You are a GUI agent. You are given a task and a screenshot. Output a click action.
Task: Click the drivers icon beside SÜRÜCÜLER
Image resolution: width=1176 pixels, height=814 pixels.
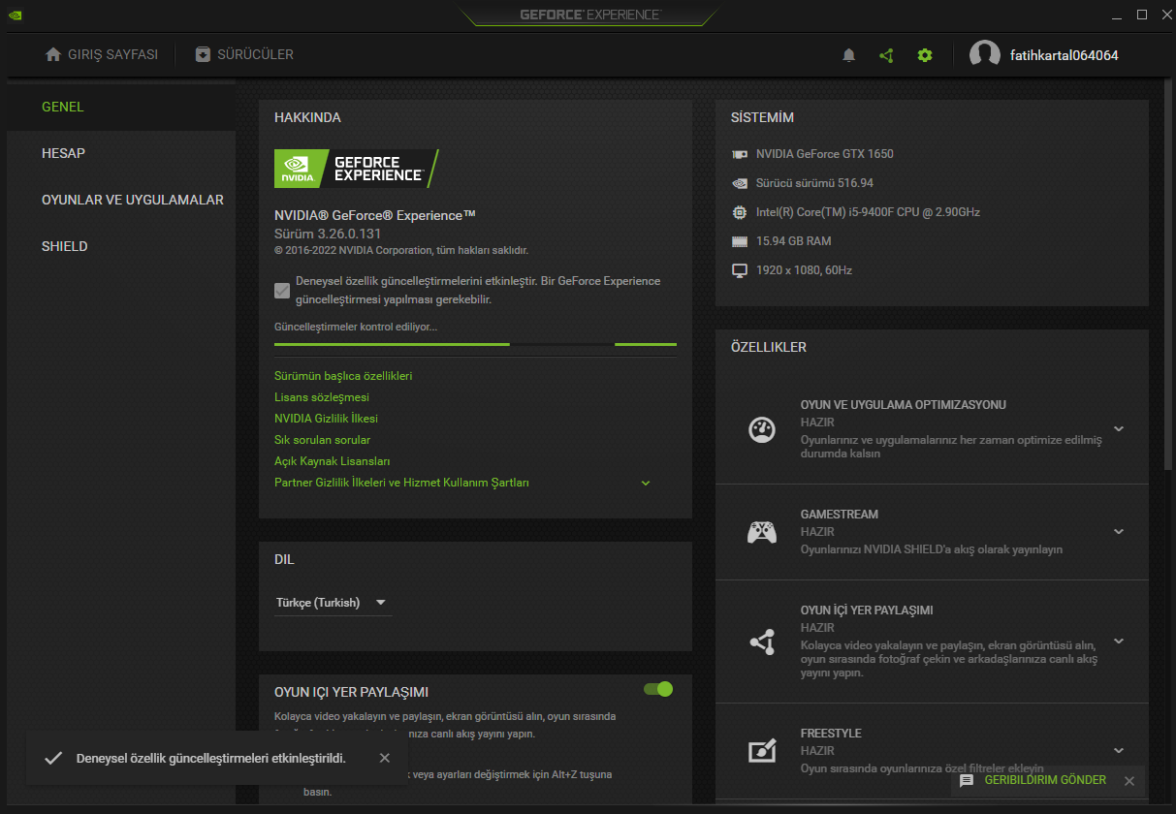click(202, 54)
